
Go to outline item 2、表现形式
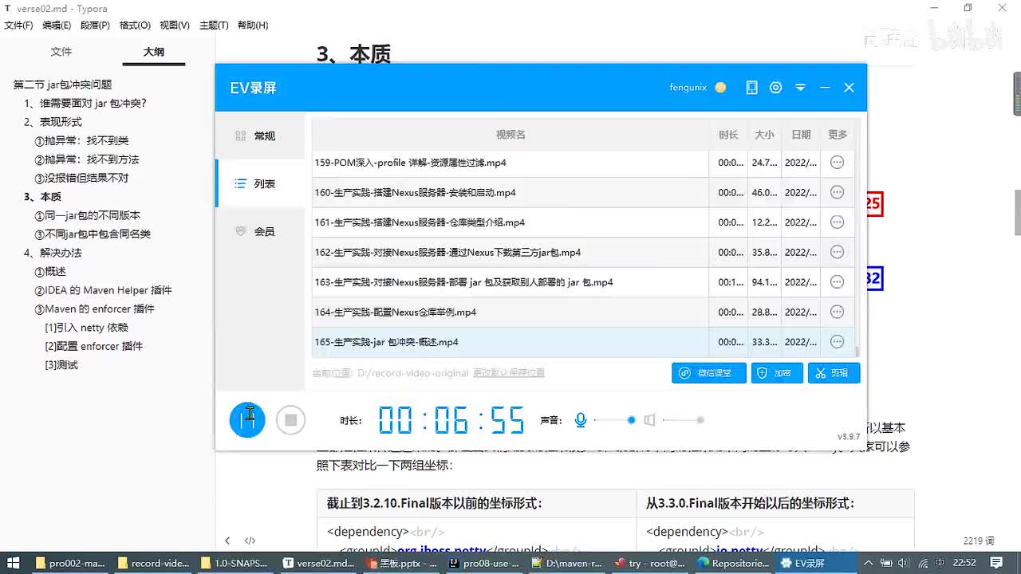pos(53,122)
